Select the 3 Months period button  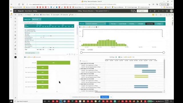[132, 24]
